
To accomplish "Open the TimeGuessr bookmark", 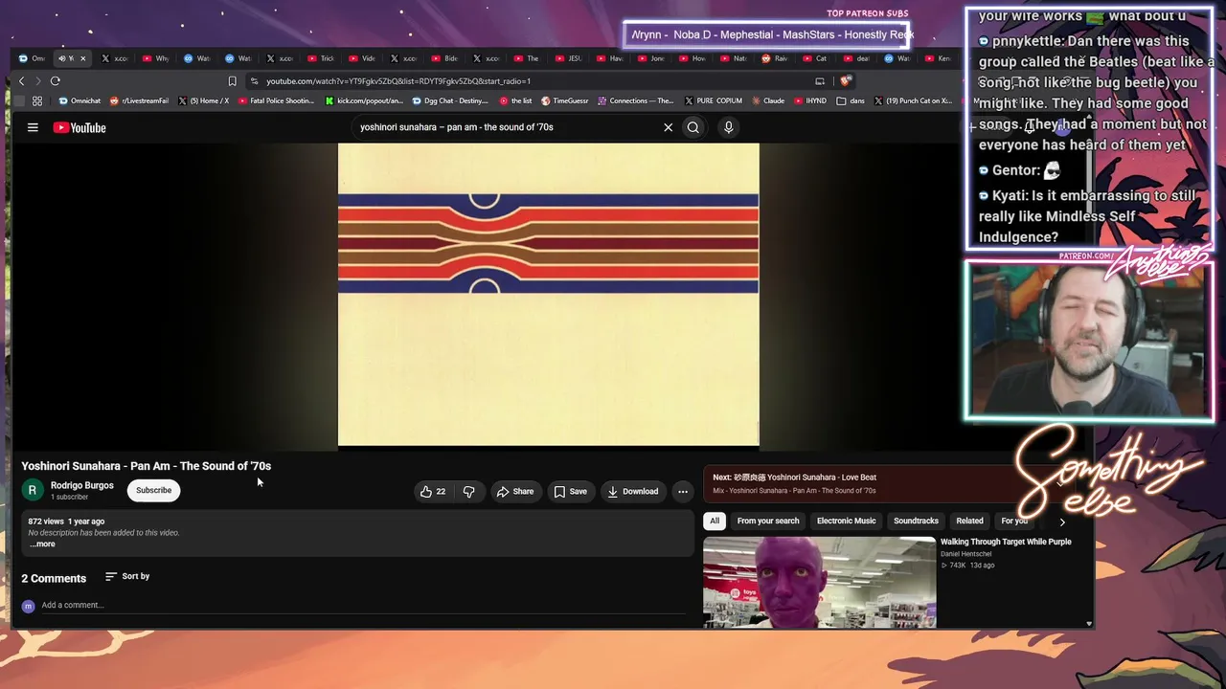I will click(565, 100).
